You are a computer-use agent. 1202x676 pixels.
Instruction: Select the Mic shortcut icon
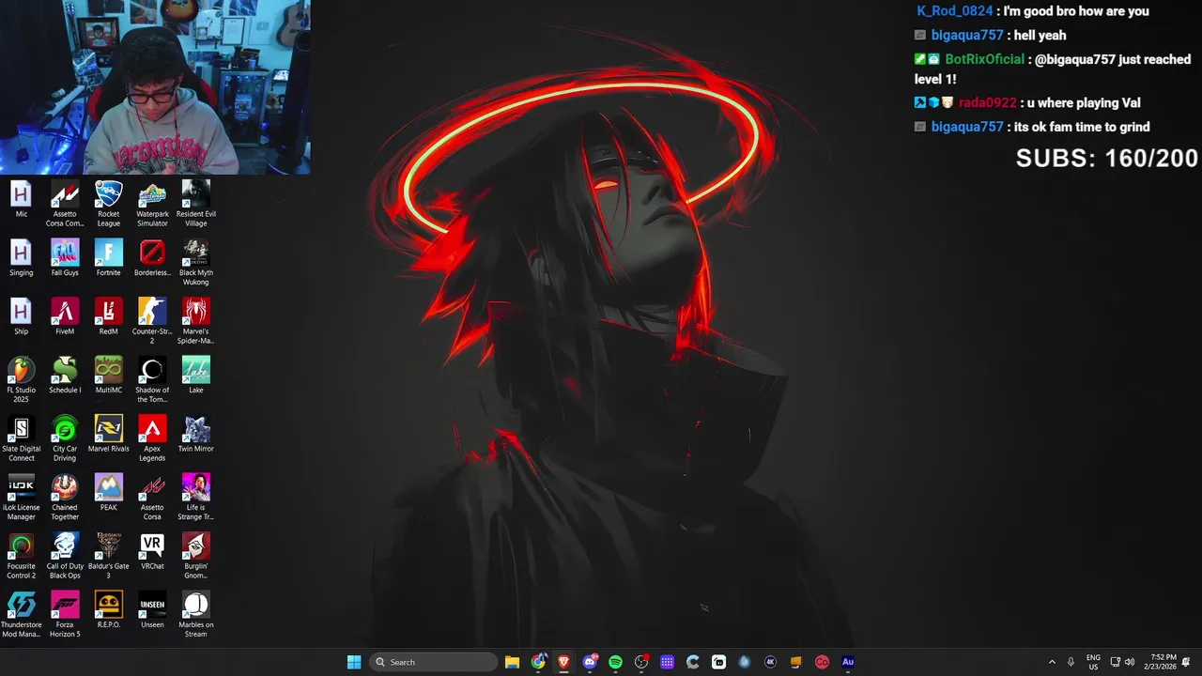(x=21, y=199)
